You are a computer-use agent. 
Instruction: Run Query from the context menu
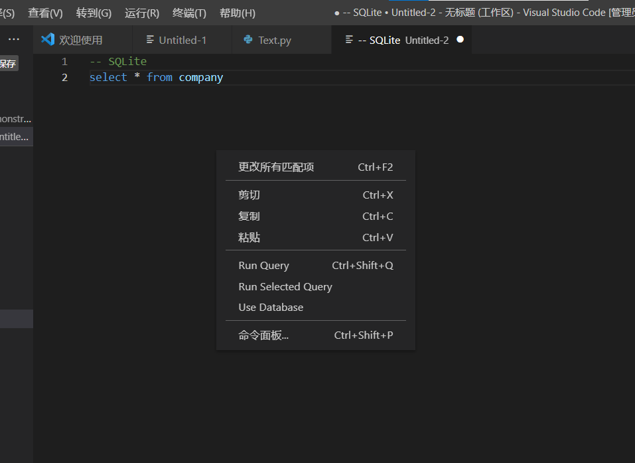(x=263, y=265)
